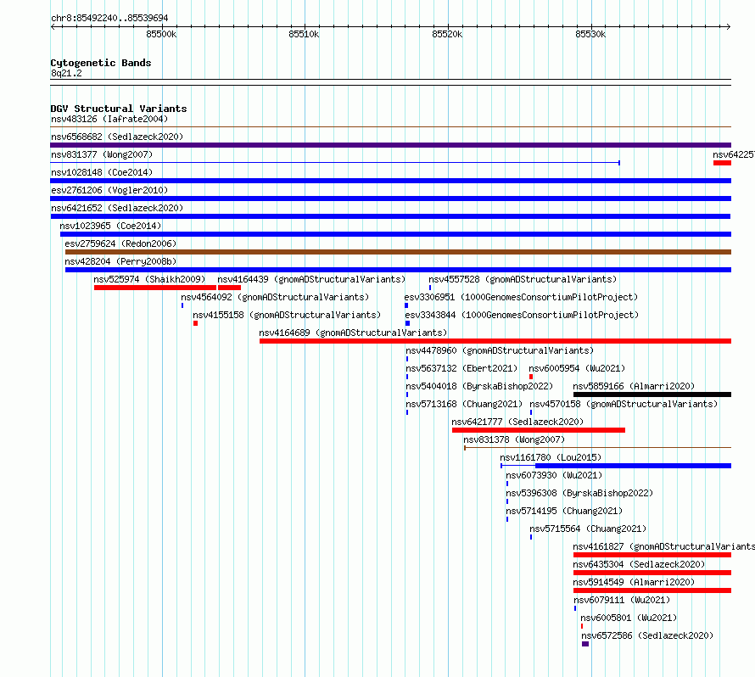The height and width of the screenshot is (677, 755).
Task: Click esv3306951 (1000GenomesConsortiumPilotProject) label
Action: [521, 297]
